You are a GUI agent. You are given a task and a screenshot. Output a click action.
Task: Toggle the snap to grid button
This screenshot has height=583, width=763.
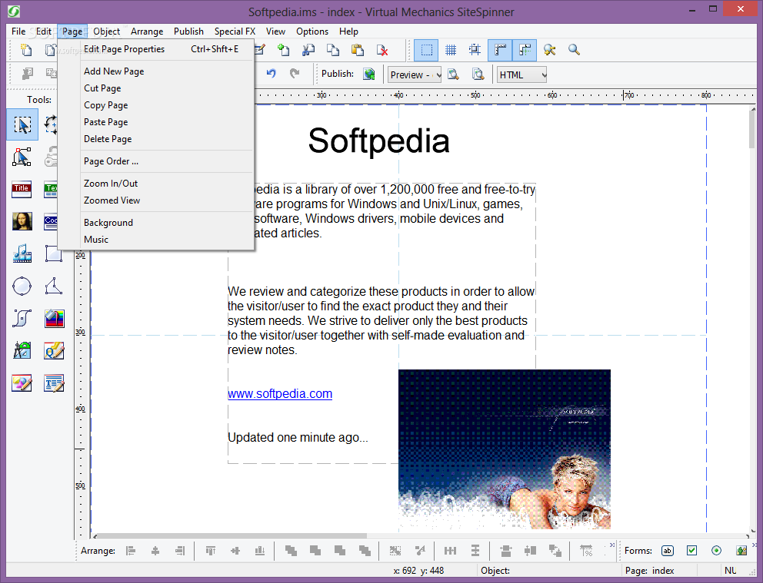pyautogui.click(x=475, y=50)
